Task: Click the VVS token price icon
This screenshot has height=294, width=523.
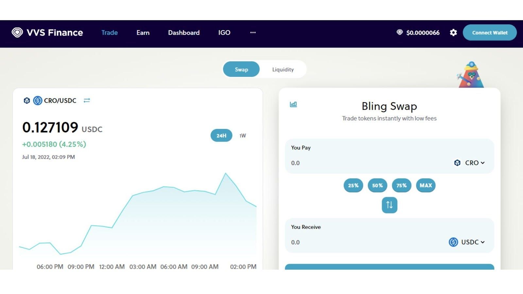Action: click(x=399, y=32)
